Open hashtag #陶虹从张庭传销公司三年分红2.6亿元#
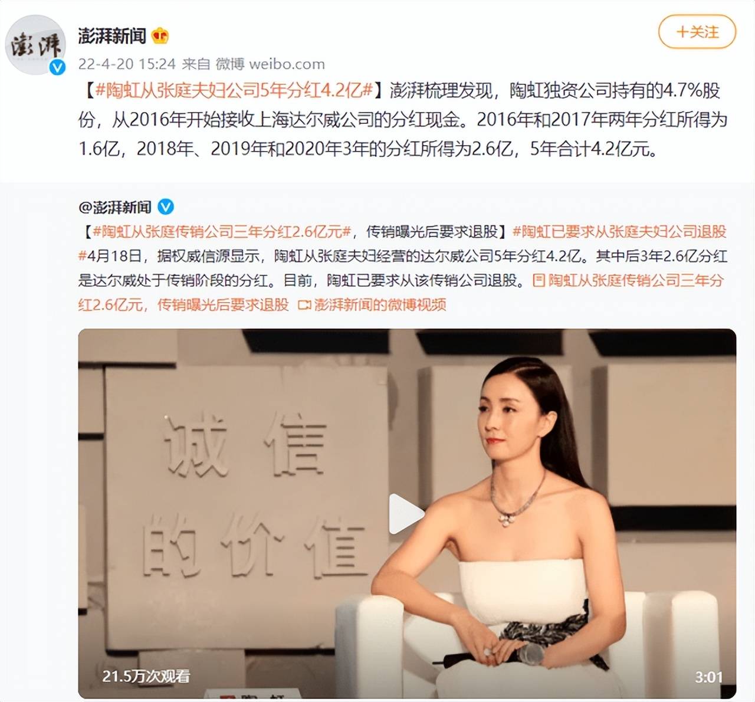 coord(222,232)
